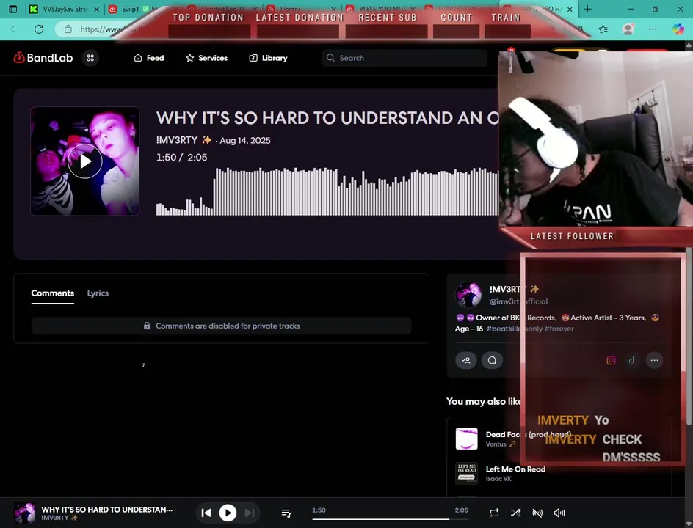Image resolution: width=693 pixels, height=528 pixels.
Task: Toggle the crossed-out player icon
Action: coord(537,513)
